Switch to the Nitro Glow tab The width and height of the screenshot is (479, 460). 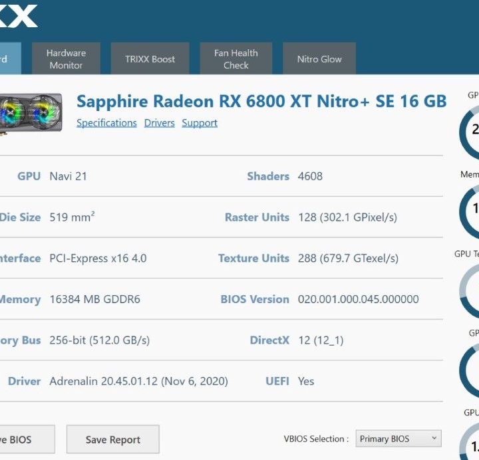[x=319, y=58]
